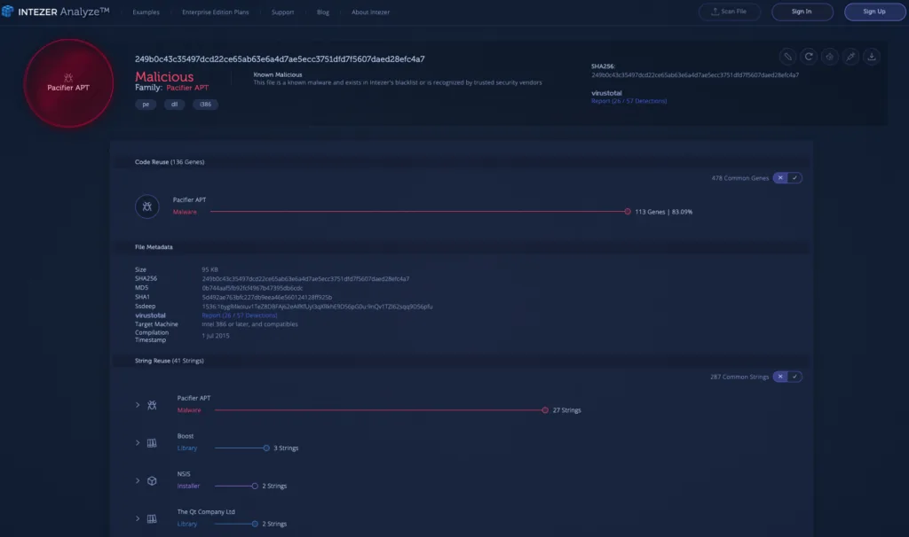This screenshot has height=537, width=909.
Task: Click the '478 Common Genes' label
Action: coord(739,178)
